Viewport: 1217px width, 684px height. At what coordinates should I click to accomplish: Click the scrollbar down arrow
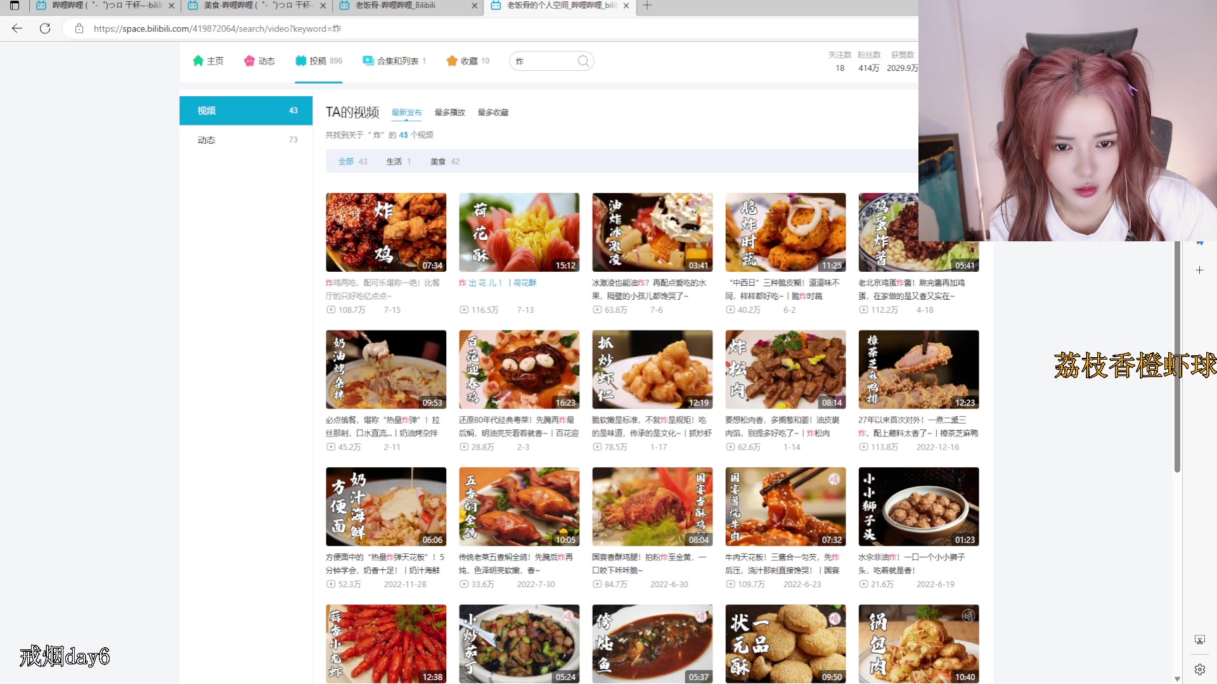pyautogui.click(x=1177, y=678)
